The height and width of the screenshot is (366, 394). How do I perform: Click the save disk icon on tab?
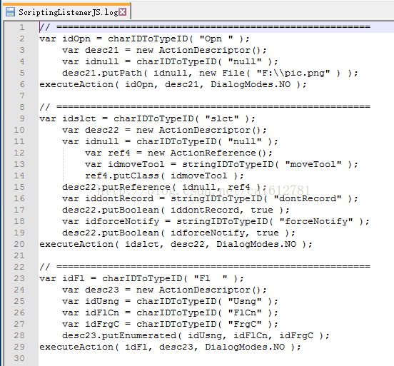click(10, 12)
